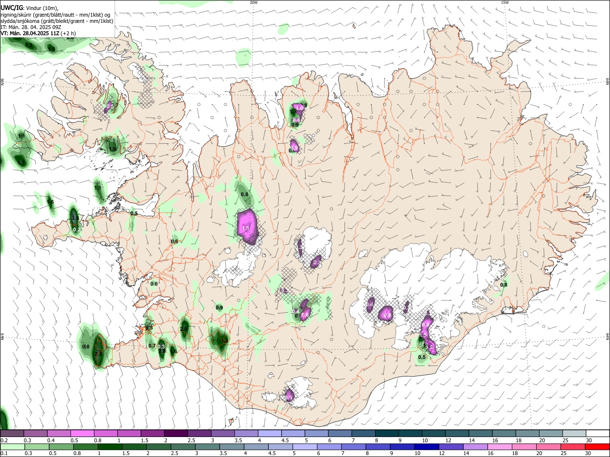The image size is (610, 457).
Task: Select the light pink 16 swatch in lower legend
Action: click(x=500, y=447)
